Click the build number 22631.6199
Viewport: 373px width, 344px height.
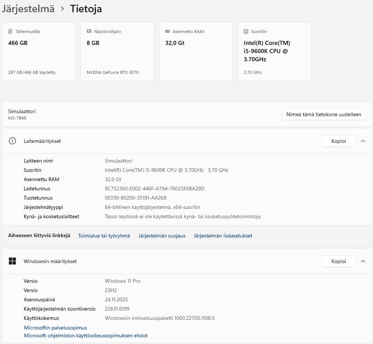[x=117, y=309]
